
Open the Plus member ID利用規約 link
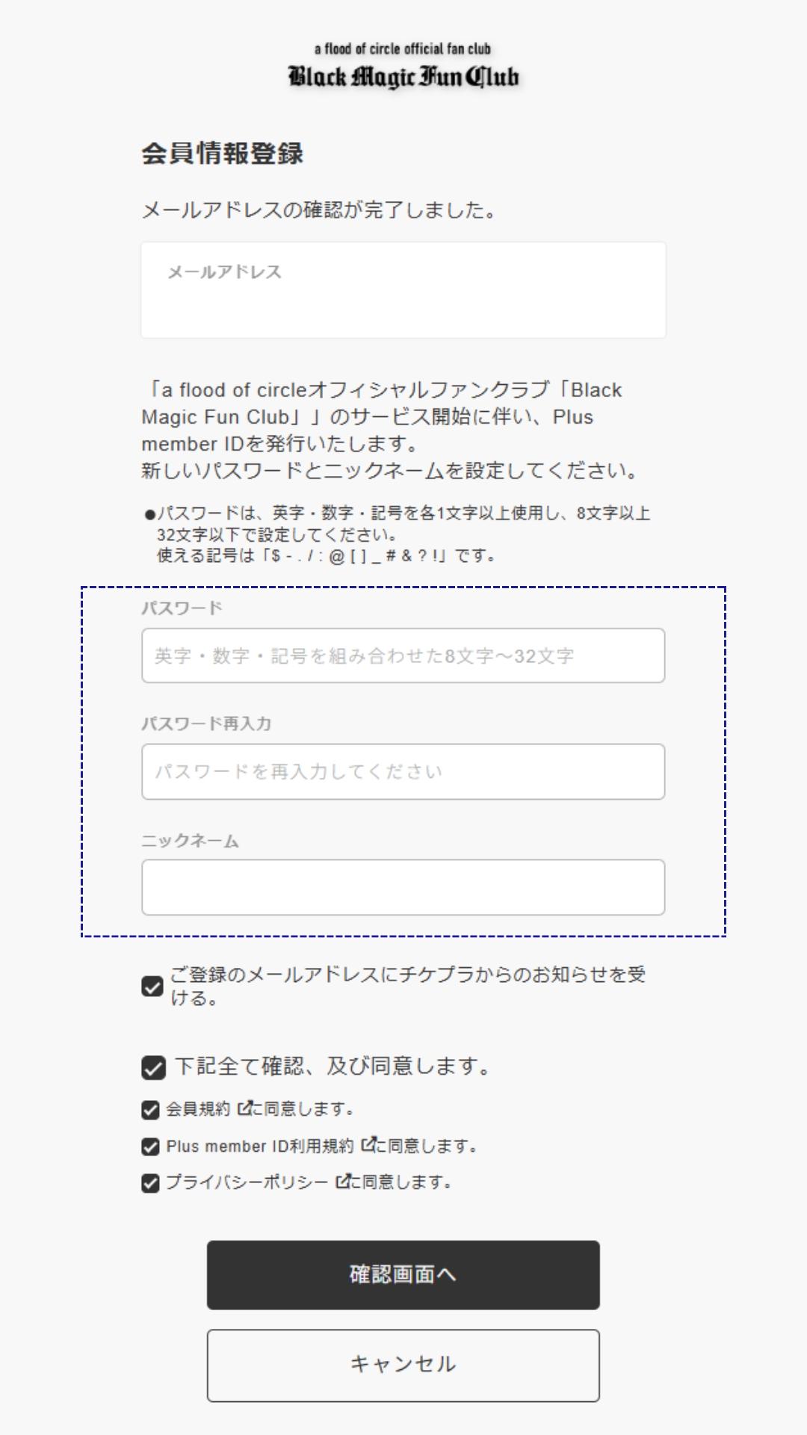click(x=263, y=1148)
